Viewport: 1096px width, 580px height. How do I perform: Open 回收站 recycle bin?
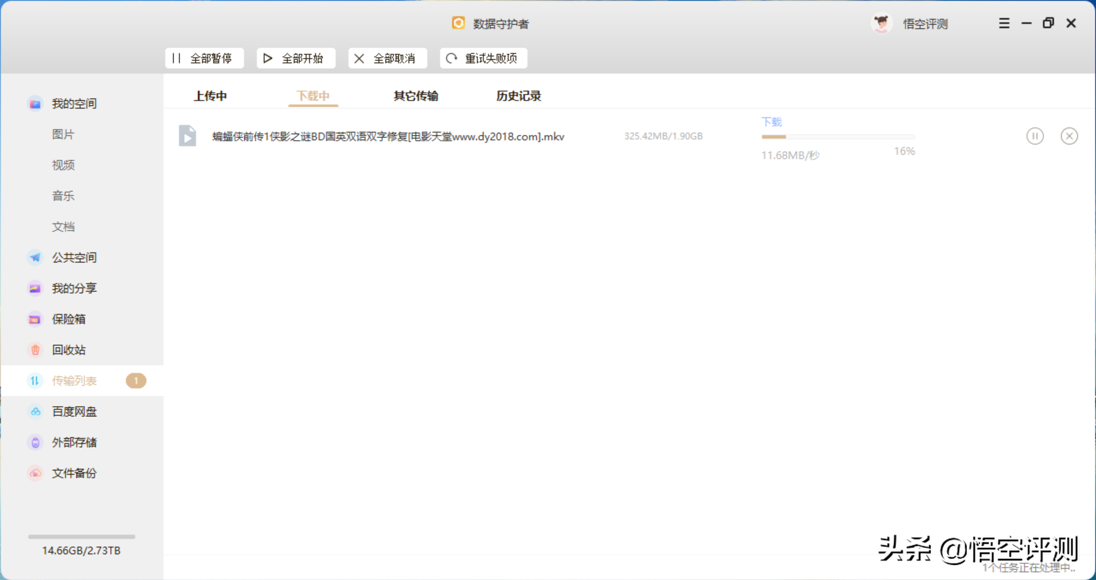pos(68,350)
